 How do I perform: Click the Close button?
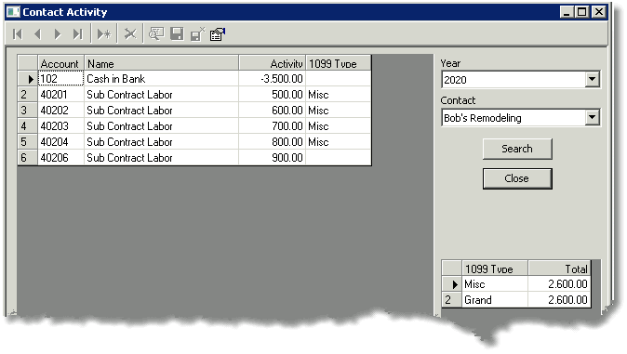(x=517, y=178)
